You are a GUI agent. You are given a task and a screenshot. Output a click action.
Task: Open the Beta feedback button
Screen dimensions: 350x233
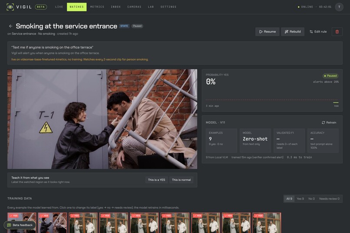(20, 225)
